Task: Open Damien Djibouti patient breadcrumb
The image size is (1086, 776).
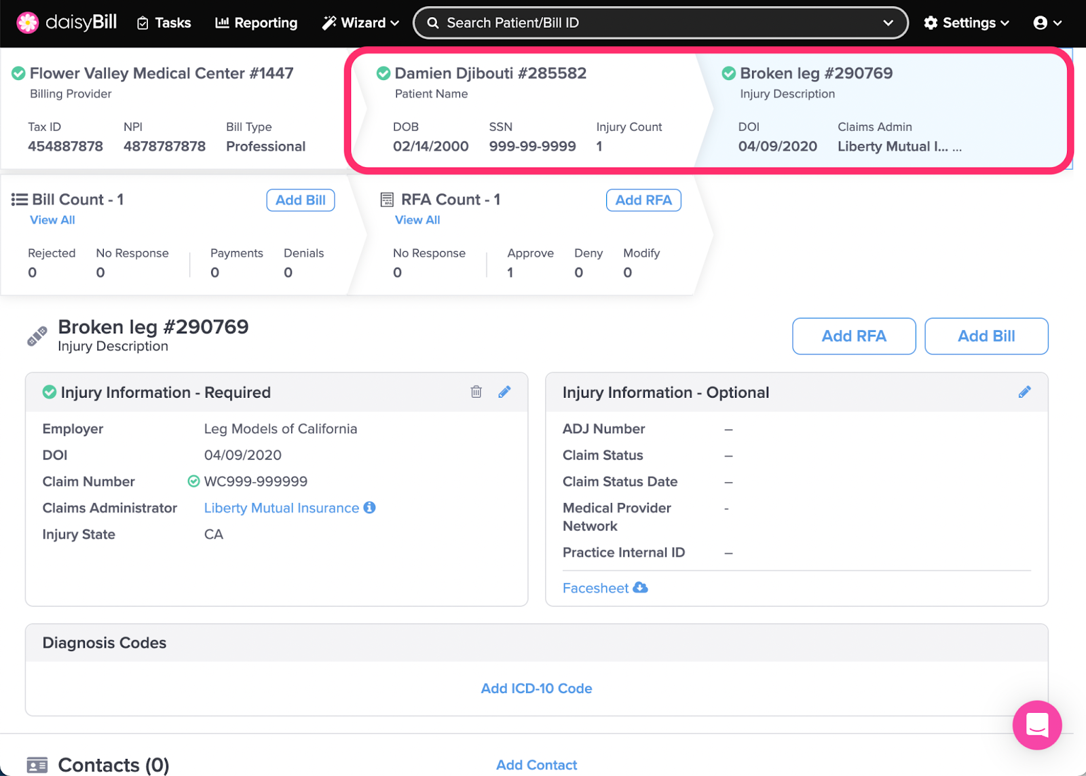Action: [x=490, y=73]
